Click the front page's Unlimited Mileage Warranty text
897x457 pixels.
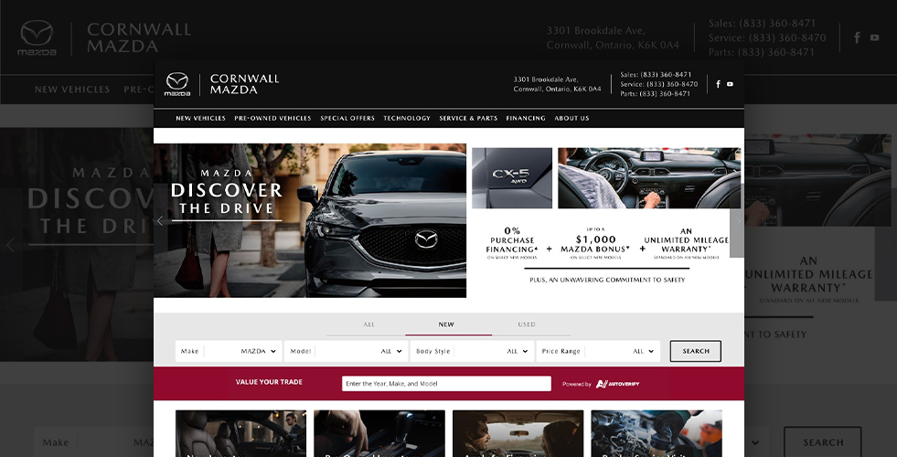click(686, 244)
